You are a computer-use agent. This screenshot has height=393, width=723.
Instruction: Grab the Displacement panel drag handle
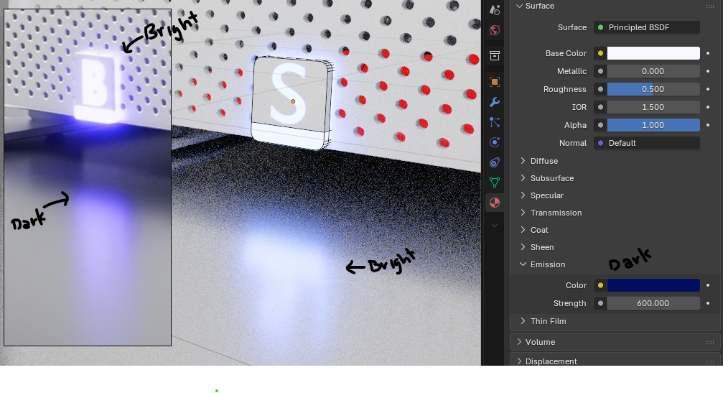pyautogui.click(x=709, y=361)
